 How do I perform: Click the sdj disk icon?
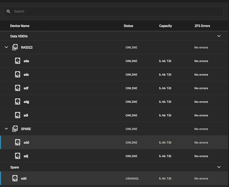[18, 156]
